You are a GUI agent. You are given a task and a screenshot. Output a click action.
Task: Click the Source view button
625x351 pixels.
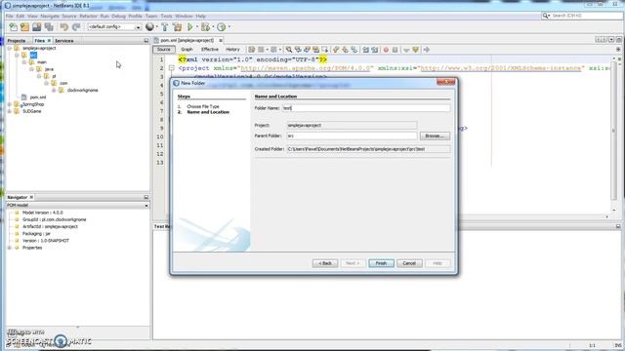(163, 50)
